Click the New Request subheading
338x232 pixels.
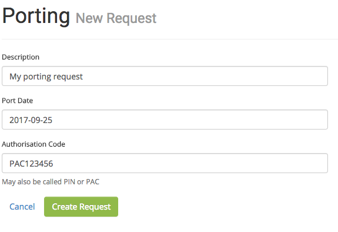tap(116, 18)
